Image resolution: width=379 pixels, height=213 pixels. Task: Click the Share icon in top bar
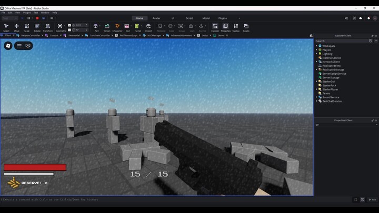(x=346, y=18)
